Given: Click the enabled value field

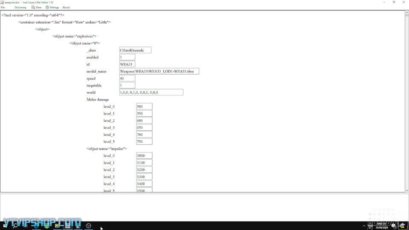Looking at the screenshot, I should [x=127, y=57].
